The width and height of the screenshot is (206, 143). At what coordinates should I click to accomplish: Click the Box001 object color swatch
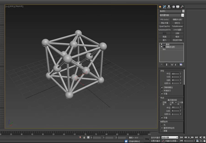coord(183,11)
